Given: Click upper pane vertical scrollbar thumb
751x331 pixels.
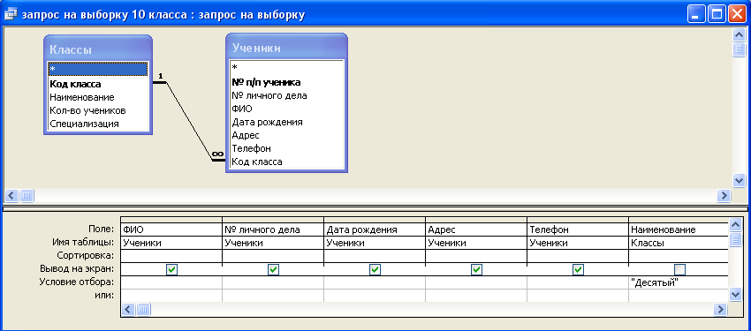Looking at the screenshot, I should tap(739, 49).
